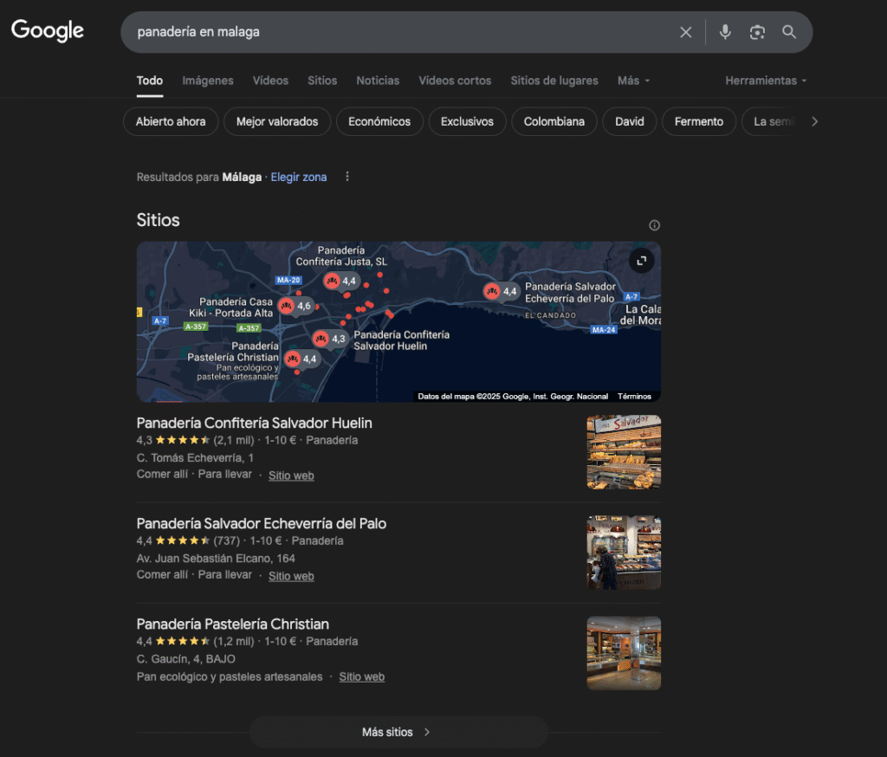887x757 pixels.
Task: Toggle the David filter chip
Action: point(630,121)
